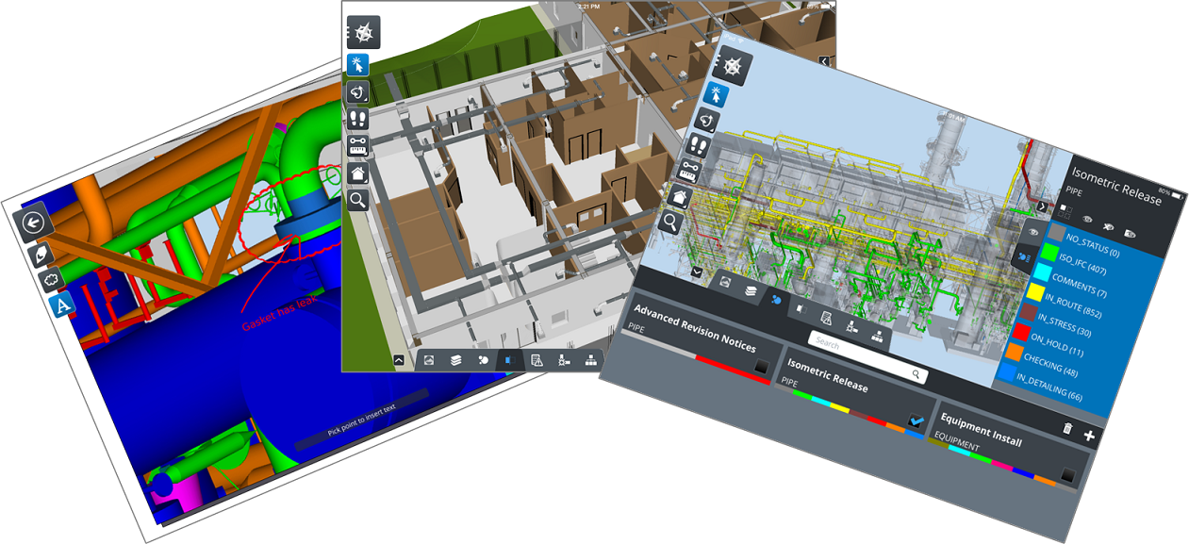Click the search magnifier in the Search field
The width and height of the screenshot is (1189, 544).
click(x=916, y=374)
